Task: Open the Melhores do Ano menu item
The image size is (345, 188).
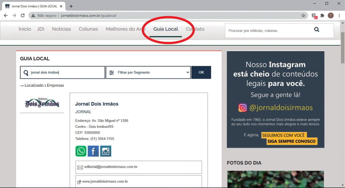Action: tap(125, 29)
